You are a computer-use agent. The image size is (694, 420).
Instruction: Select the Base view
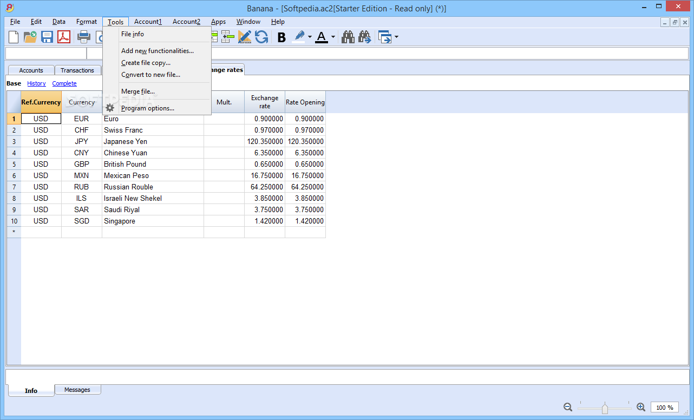(x=14, y=83)
